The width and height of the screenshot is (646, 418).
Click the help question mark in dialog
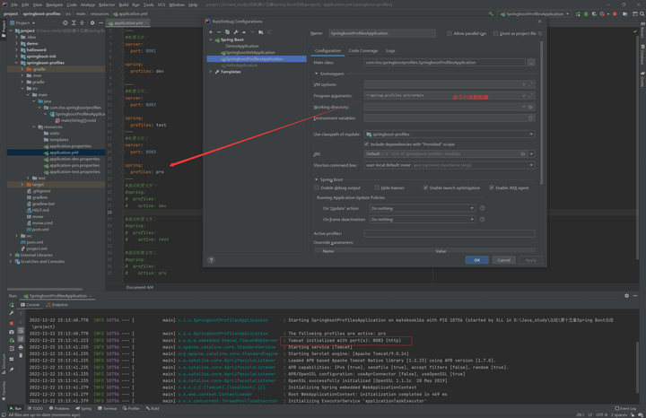click(x=212, y=260)
